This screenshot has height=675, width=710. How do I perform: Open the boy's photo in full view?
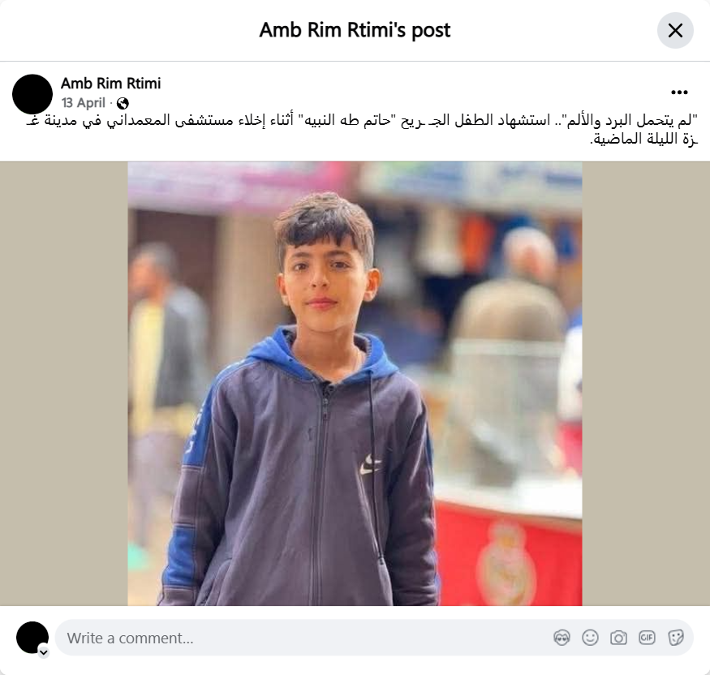[355, 384]
